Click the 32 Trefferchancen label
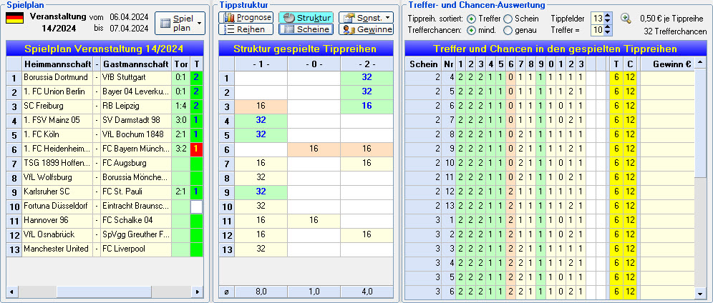The width and height of the screenshot is (713, 303). (675, 31)
